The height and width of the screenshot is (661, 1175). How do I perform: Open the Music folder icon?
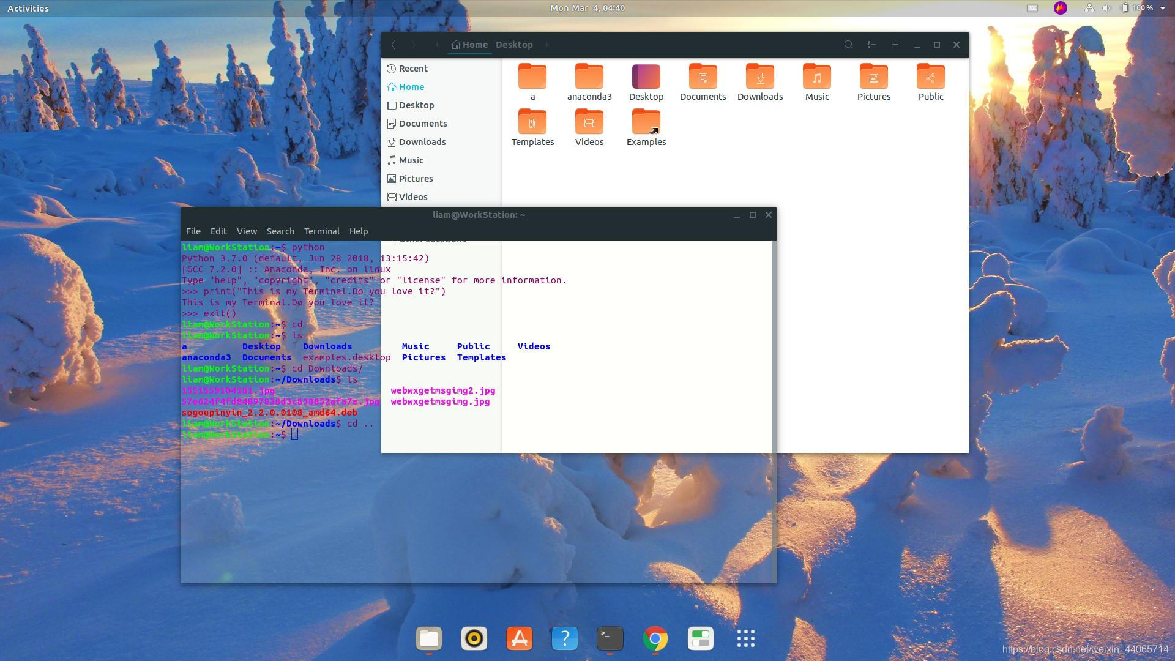pyautogui.click(x=817, y=78)
